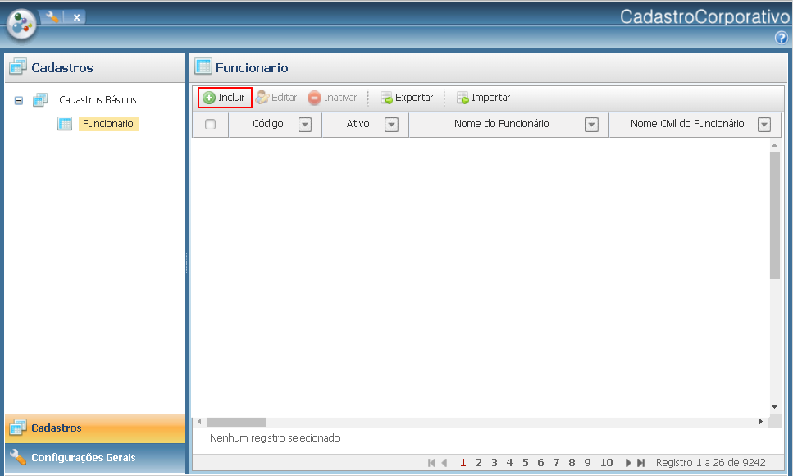
Task: Go to page 5 of results
Action: [x=525, y=463]
